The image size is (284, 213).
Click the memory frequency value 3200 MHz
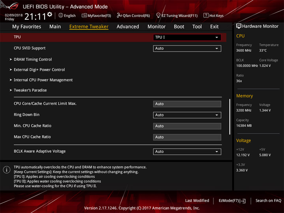(244, 110)
